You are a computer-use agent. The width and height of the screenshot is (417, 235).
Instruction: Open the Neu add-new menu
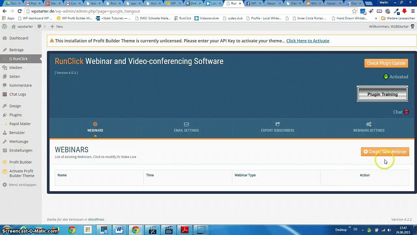(x=57, y=26)
